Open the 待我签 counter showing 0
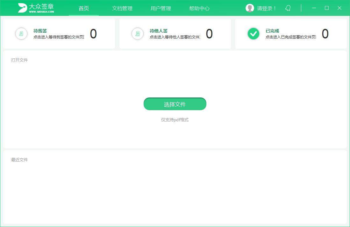The image size is (350, 227). pyautogui.click(x=93, y=34)
